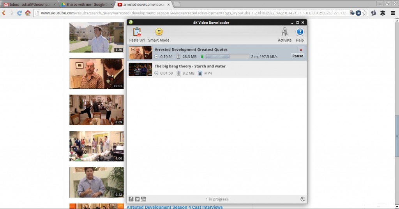Image resolution: width=399 pixels, height=209 pixels.
Task: Click the browser vertical scrollbar thumb
Action: (397, 136)
